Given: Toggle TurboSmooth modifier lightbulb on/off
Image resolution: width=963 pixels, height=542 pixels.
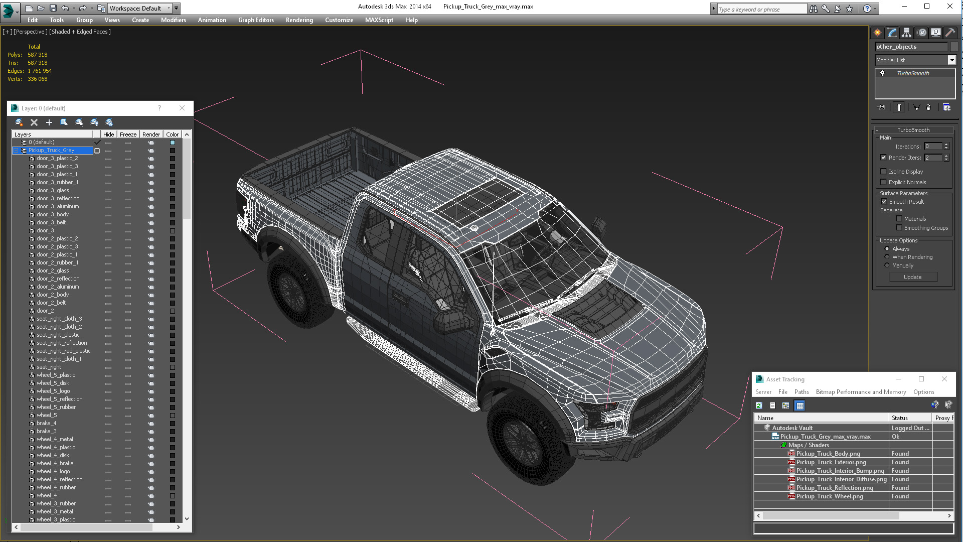Looking at the screenshot, I should click(882, 73).
